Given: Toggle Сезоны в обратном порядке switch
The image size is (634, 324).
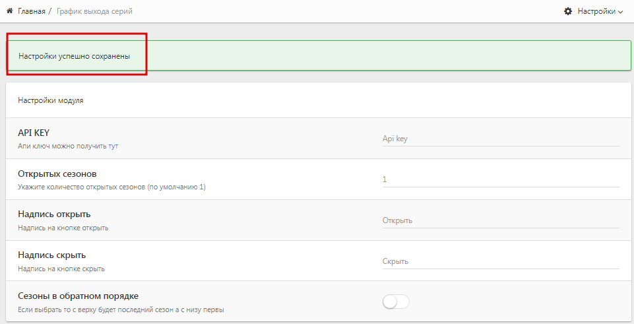Looking at the screenshot, I should pyautogui.click(x=396, y=302).
